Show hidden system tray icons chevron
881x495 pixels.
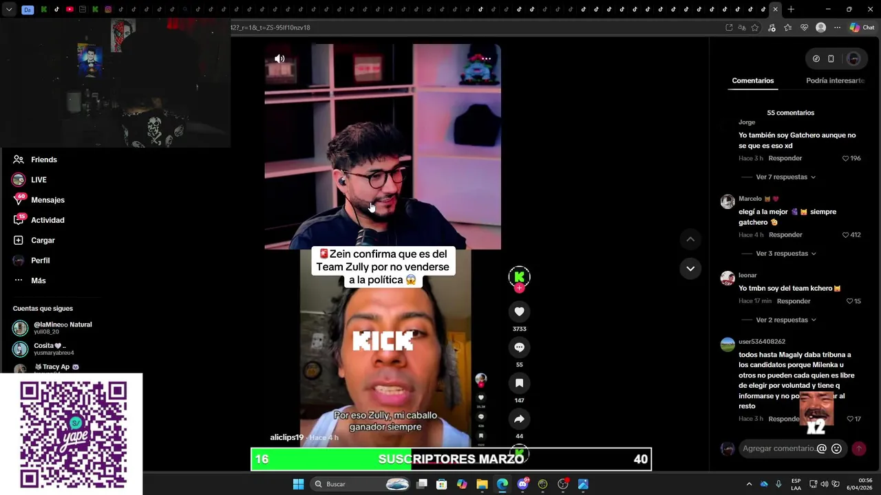pyautogui.click(x=749, y=484)
